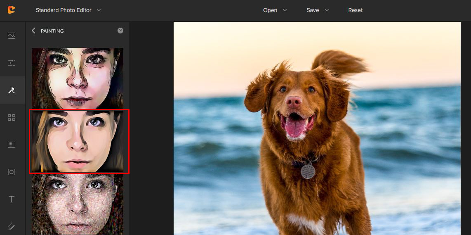
Task: Open the four-squares grid sidebar icon
Action: [12, 118]
